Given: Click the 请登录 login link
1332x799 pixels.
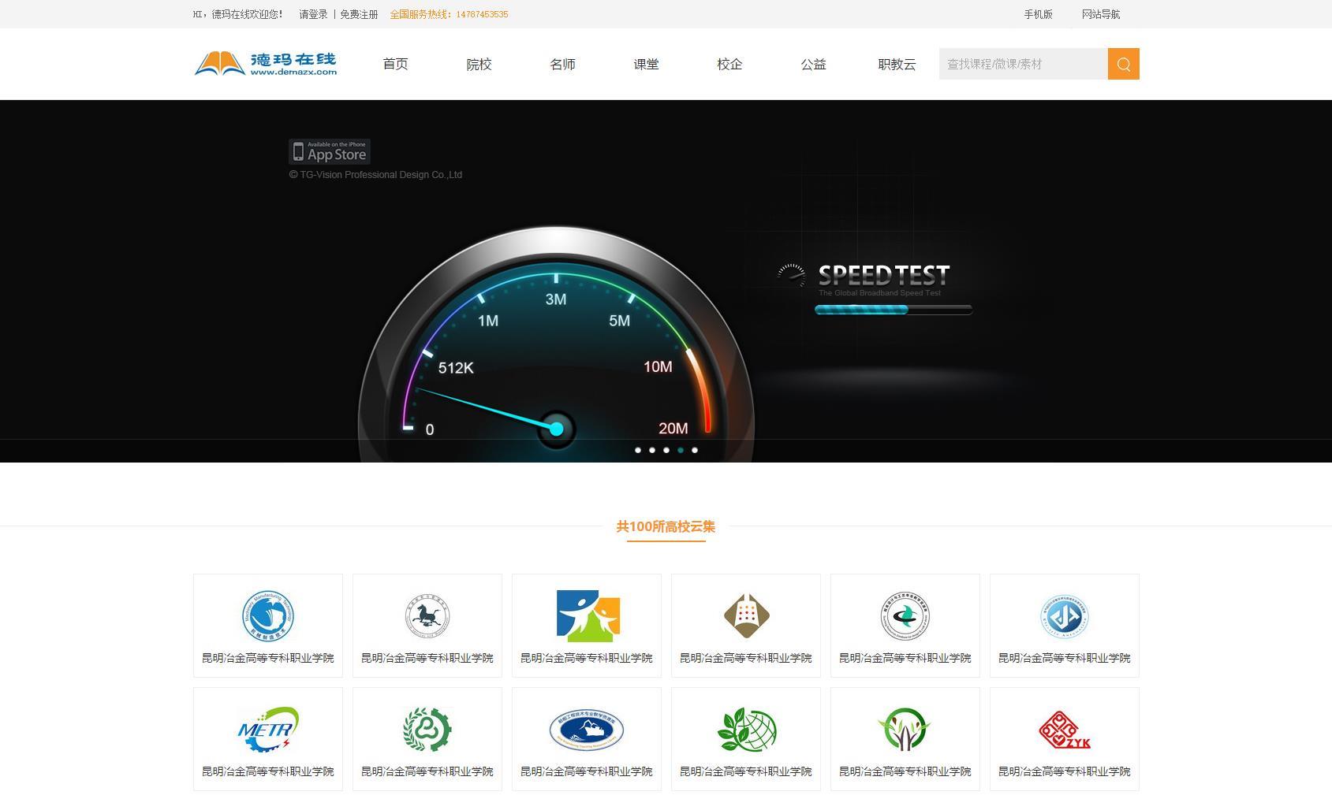Looking at the screenshot, I should (x=313, y=14).
